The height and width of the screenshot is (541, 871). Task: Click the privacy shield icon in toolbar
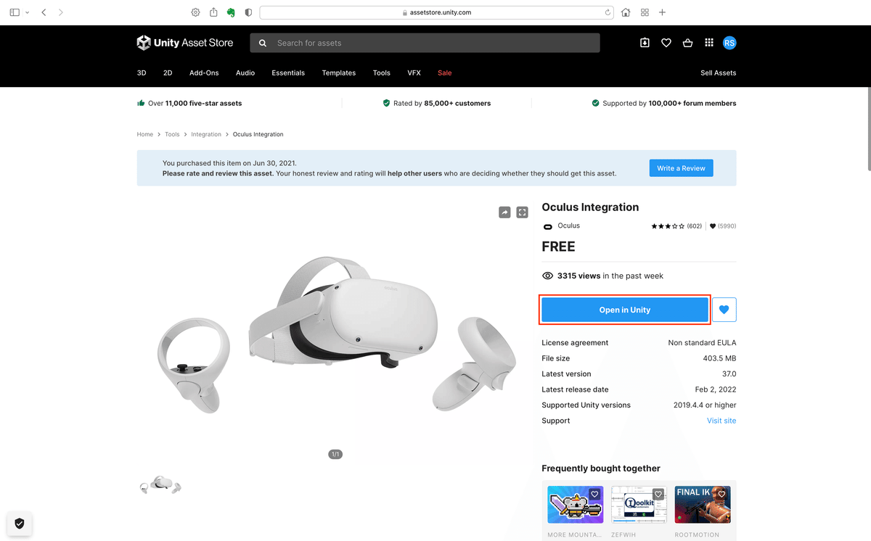tap(248, 12)
